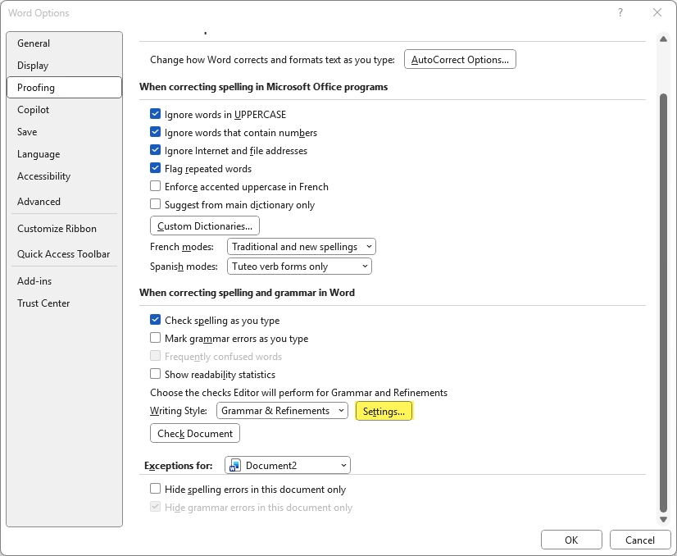Turn on Show readability statistics
Screen dimensions: 677x556
point(155,374)
